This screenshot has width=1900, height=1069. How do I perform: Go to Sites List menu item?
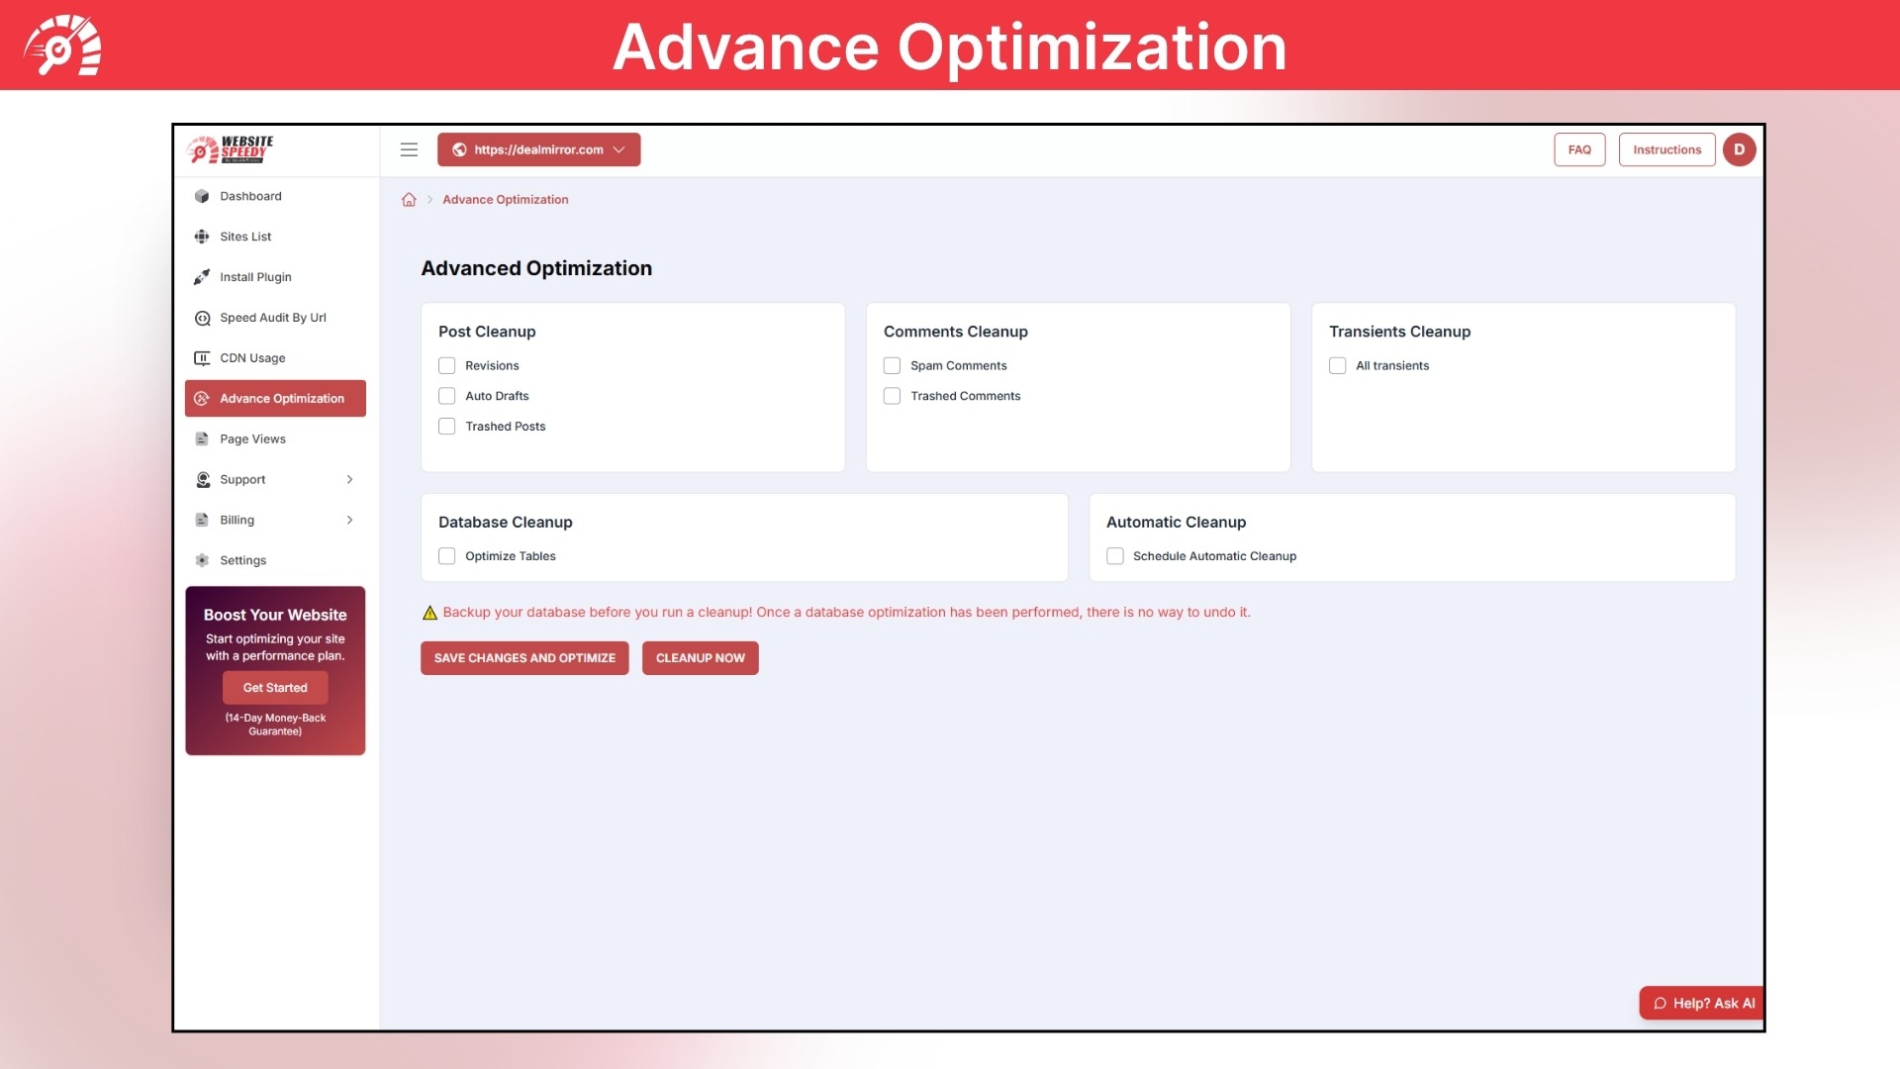[x=245, y=237]
